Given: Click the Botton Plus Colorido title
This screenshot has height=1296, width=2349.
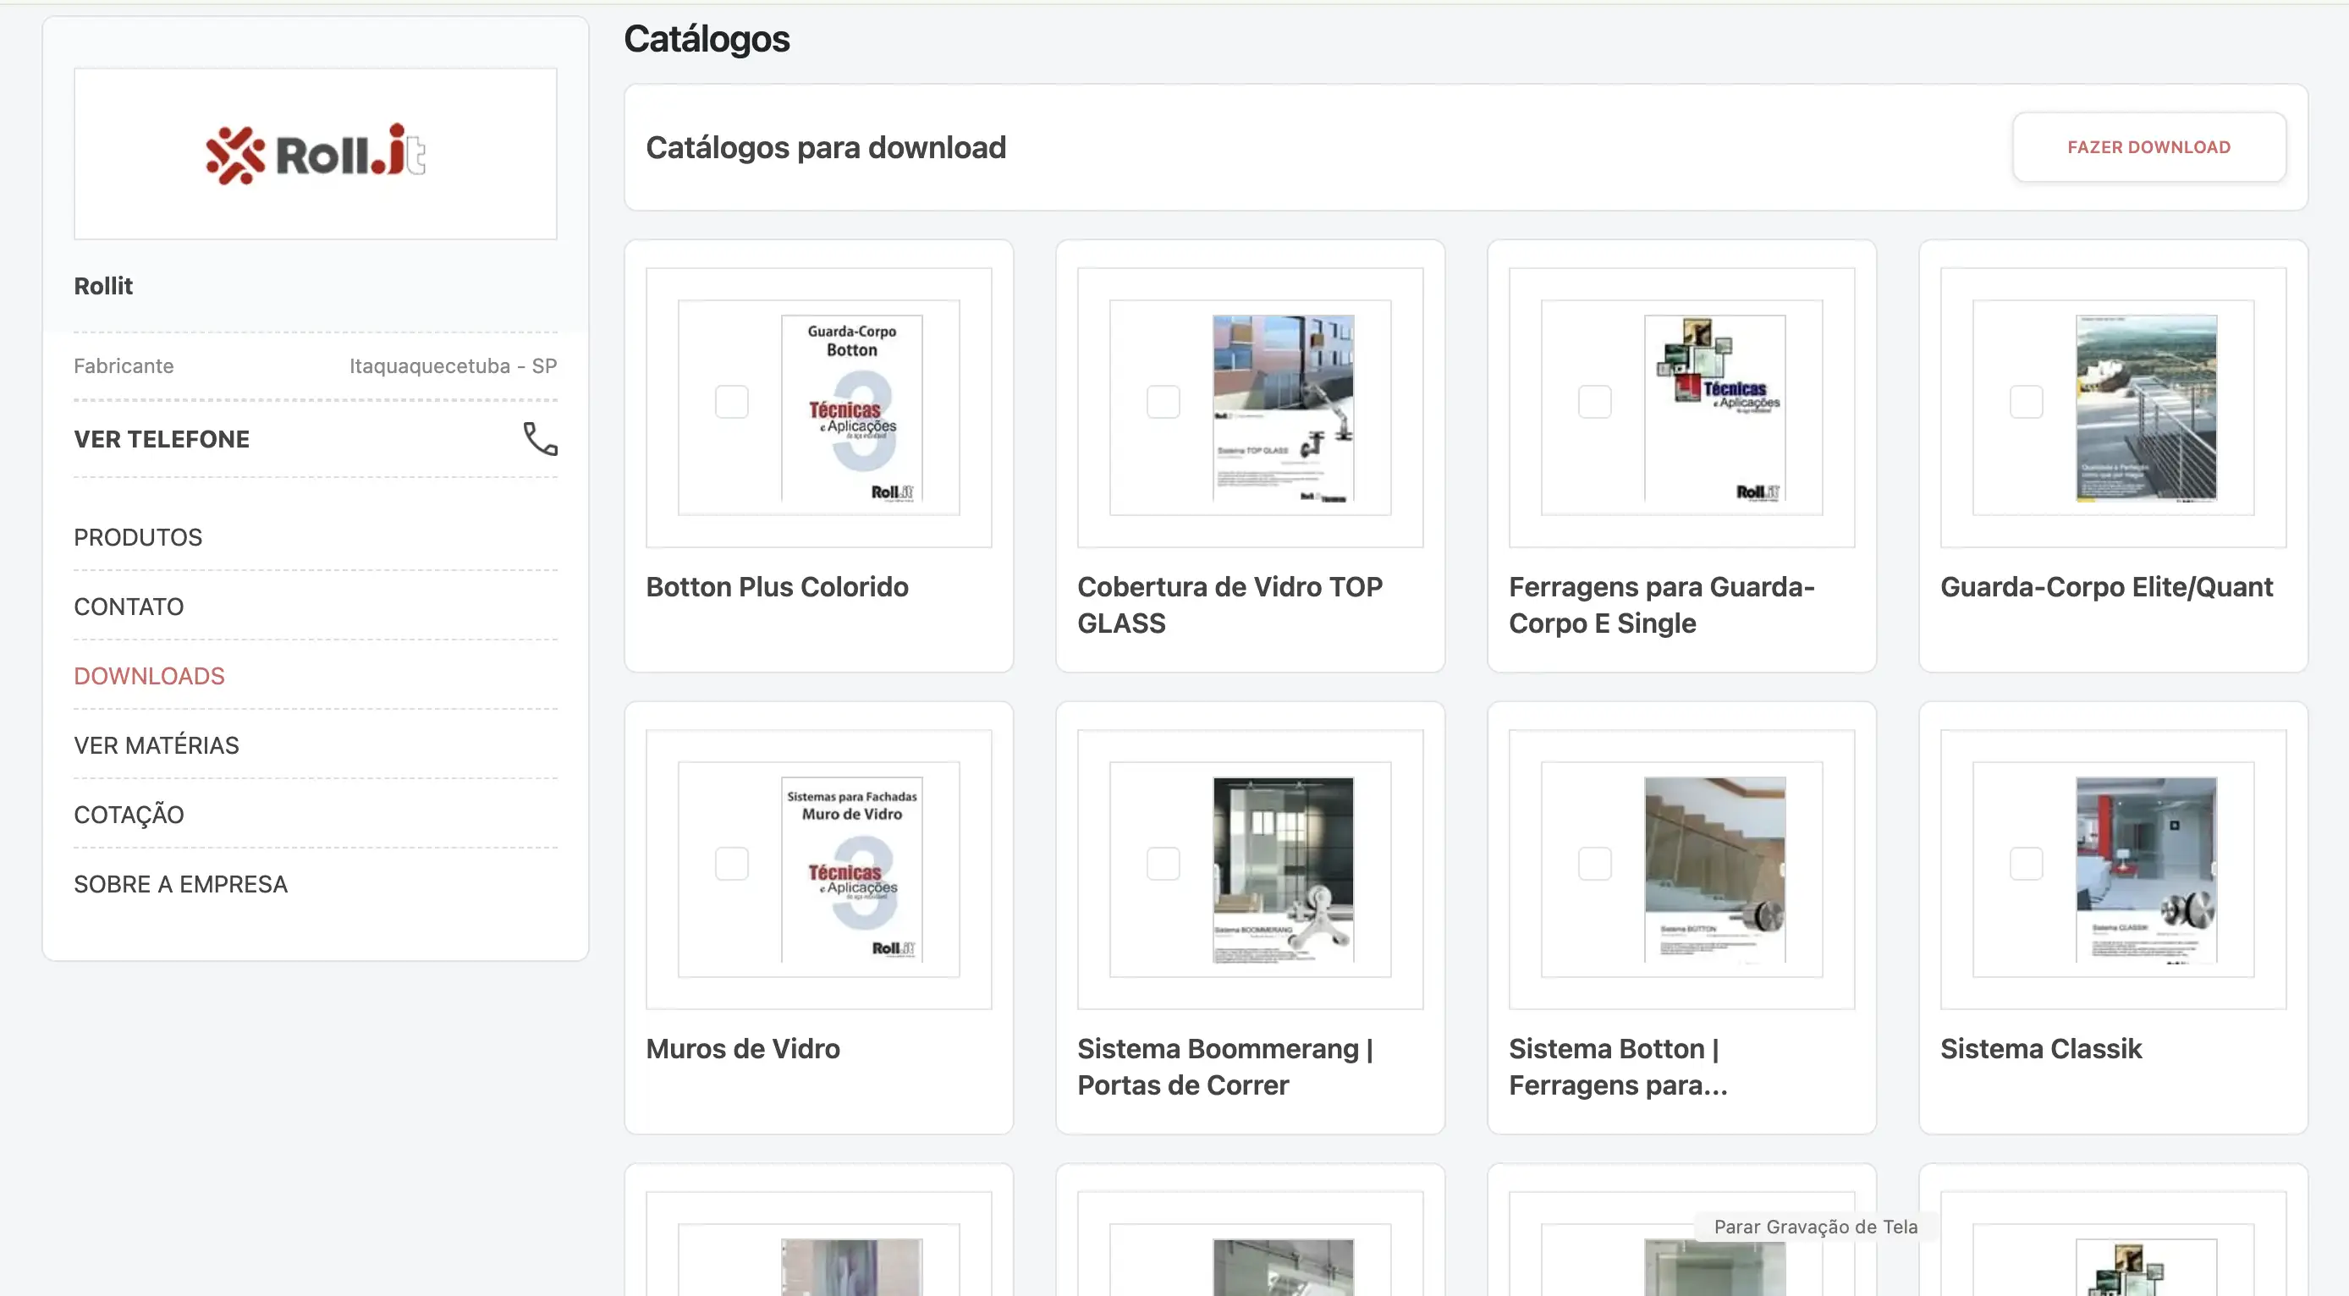Looking at the screenshot, I should point(777,586).
